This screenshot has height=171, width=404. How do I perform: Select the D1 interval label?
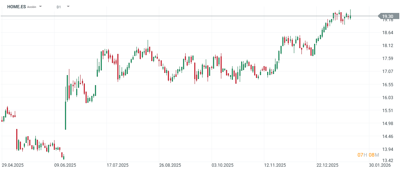tap(59, 7)
